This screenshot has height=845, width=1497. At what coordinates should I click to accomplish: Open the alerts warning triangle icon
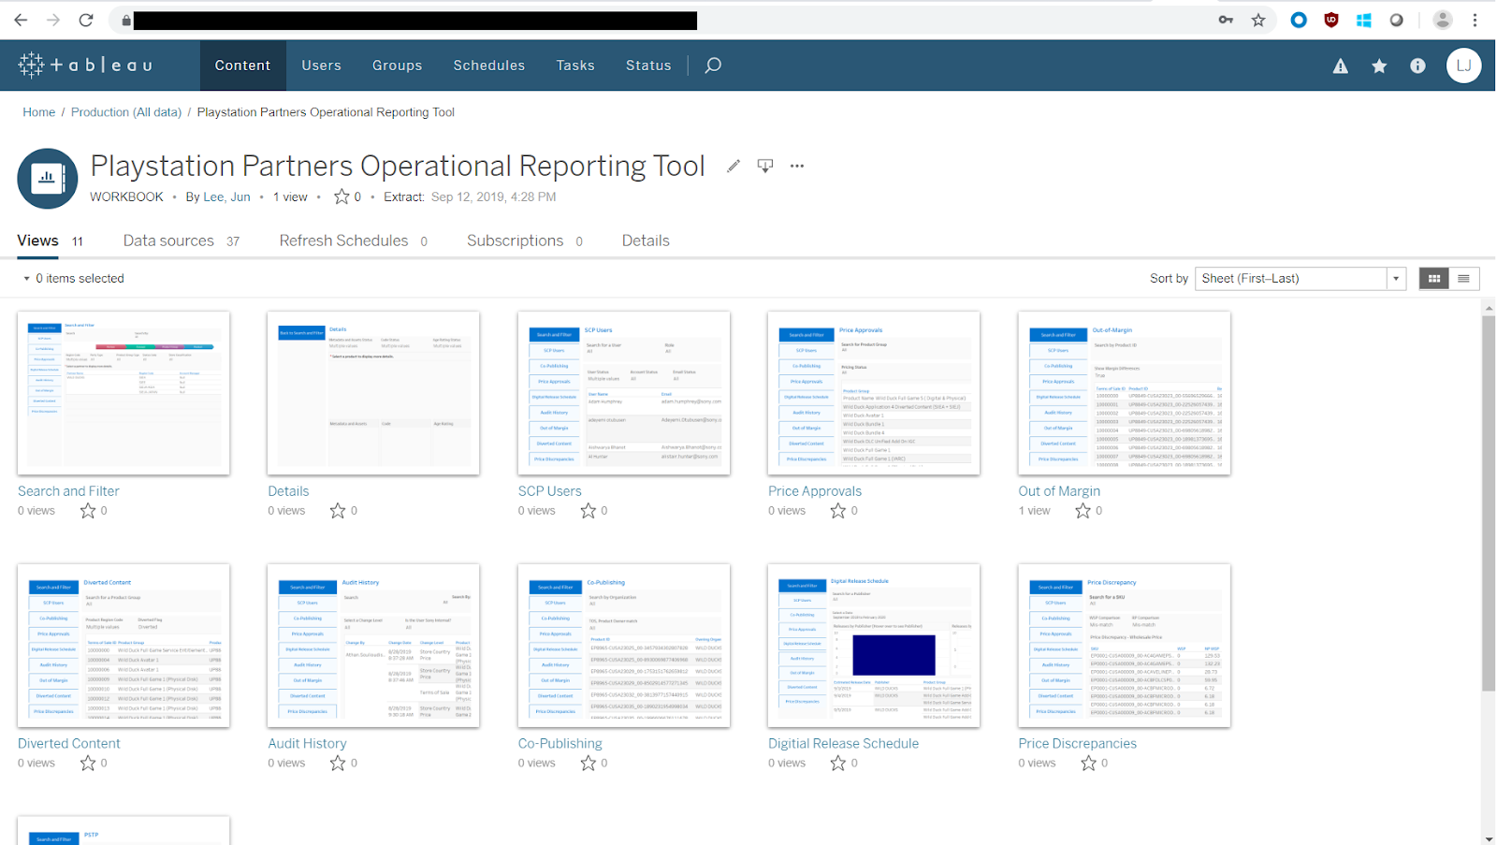pyautogui.click(x=1341, y=66)
